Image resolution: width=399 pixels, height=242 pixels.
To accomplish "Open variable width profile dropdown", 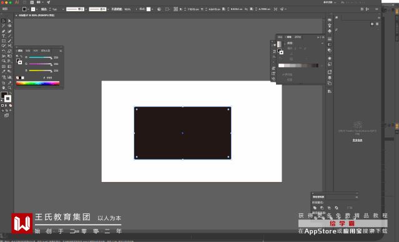I will (86, 9).
